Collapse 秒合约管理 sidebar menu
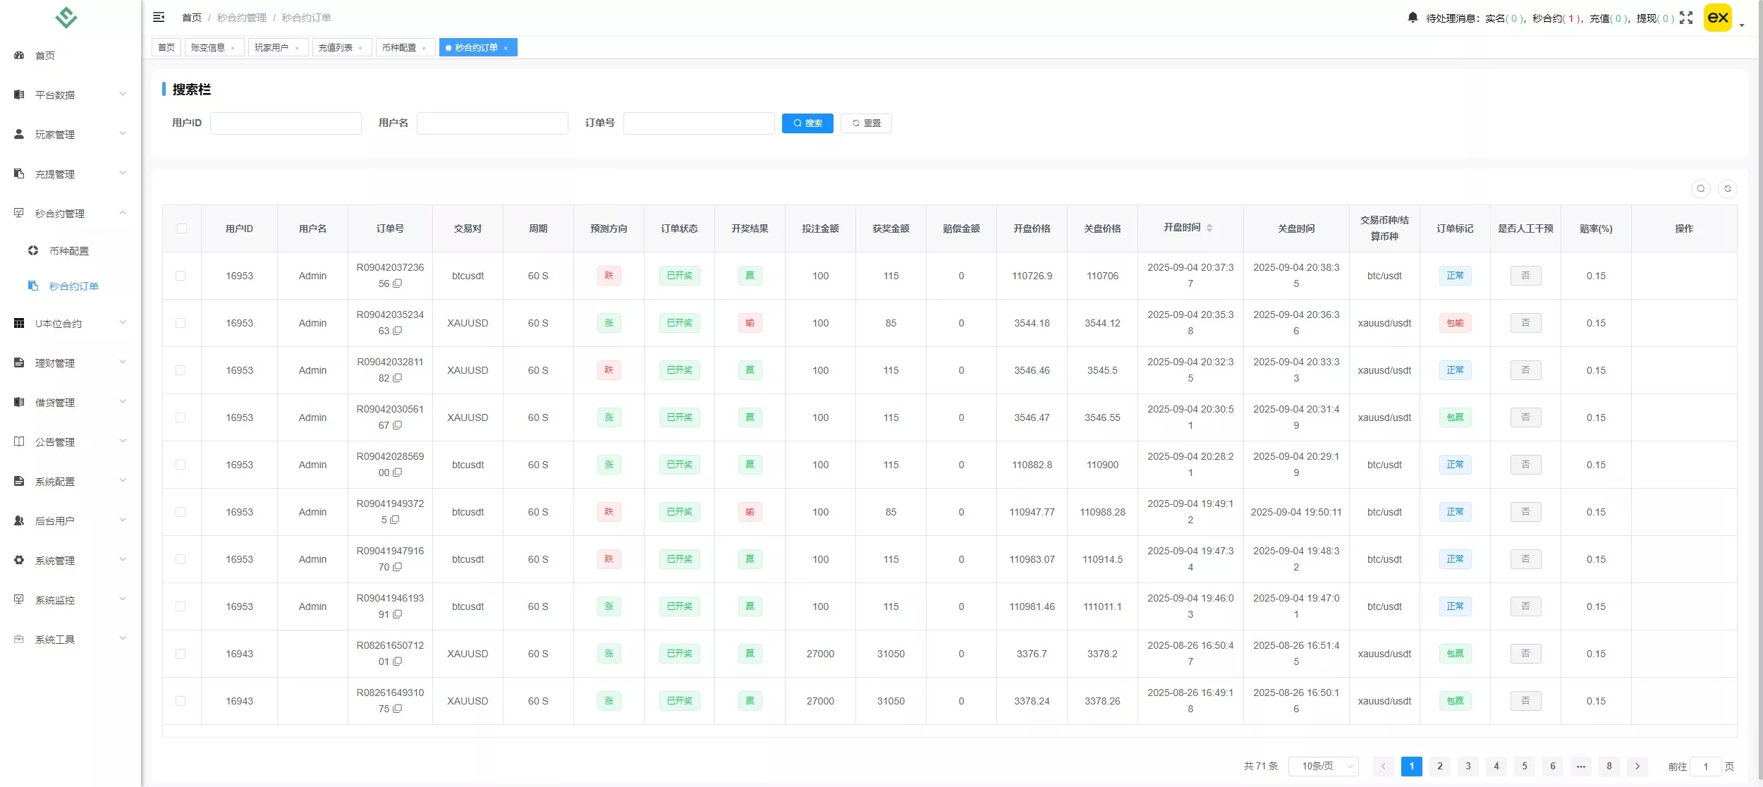 (71, 213)
